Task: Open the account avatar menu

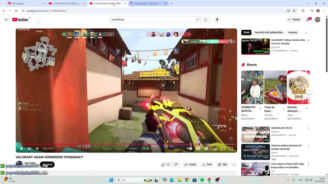Action: [x=317, y=20]
